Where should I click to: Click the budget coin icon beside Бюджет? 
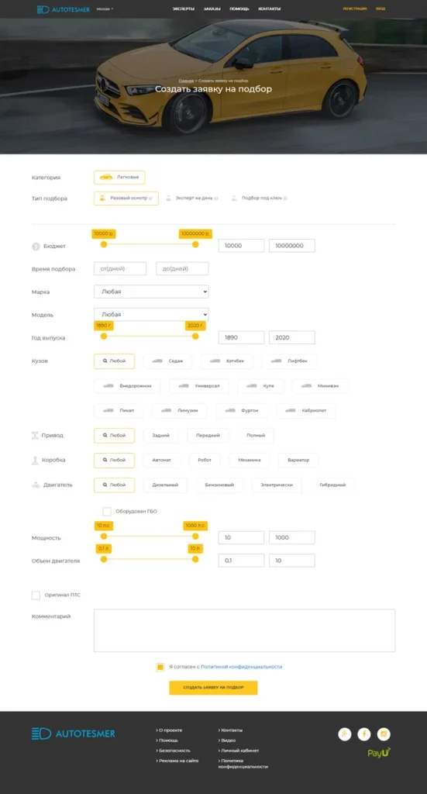(36, 246)
